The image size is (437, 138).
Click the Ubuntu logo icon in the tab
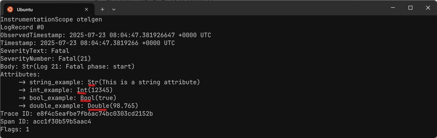point(10,9)
